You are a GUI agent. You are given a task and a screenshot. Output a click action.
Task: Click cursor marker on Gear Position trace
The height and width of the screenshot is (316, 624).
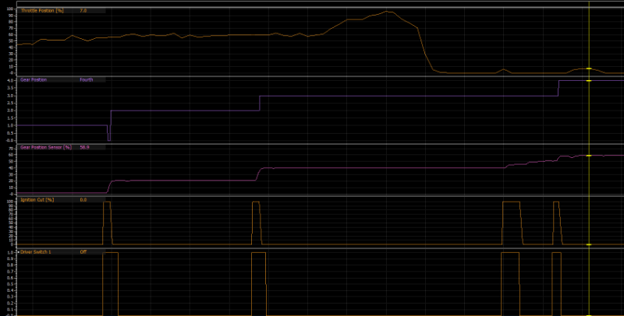coord(589,80)
